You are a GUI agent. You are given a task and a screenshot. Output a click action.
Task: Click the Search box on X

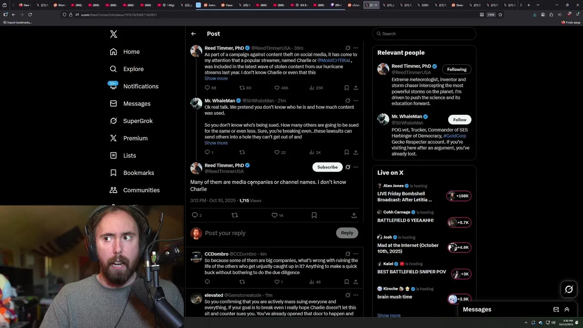point(424,34)
